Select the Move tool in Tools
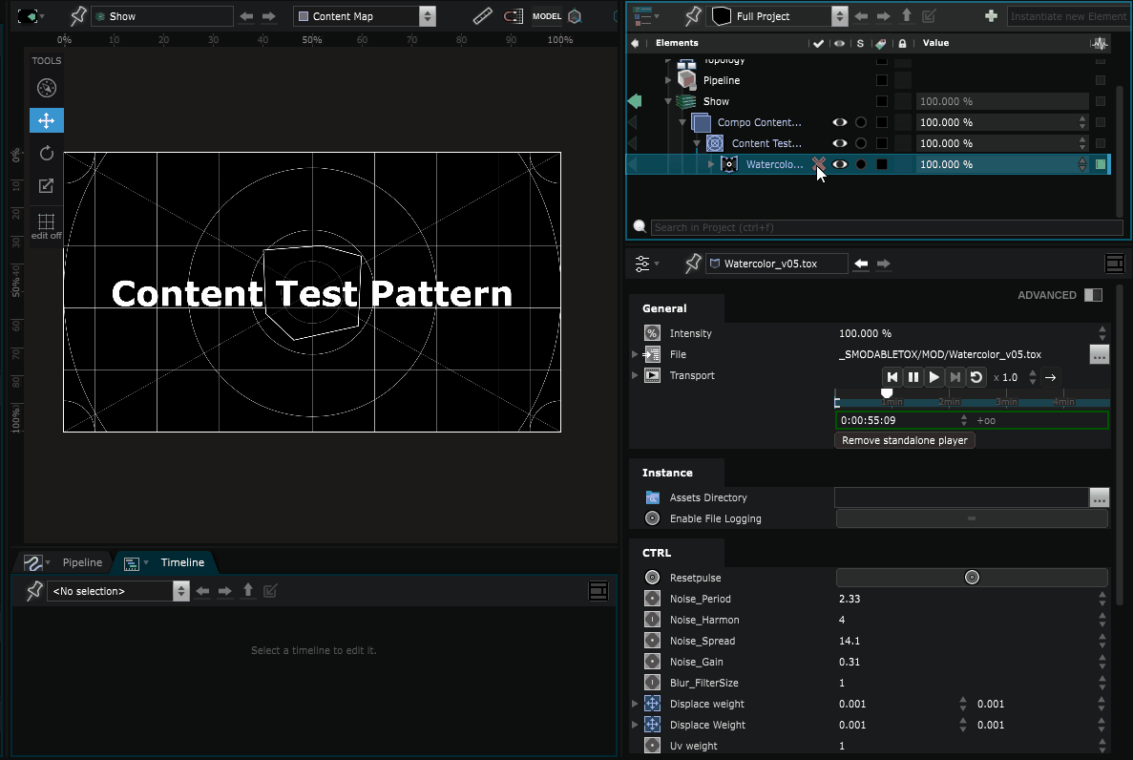This screenshot has width=1133, height=760. 46,120
